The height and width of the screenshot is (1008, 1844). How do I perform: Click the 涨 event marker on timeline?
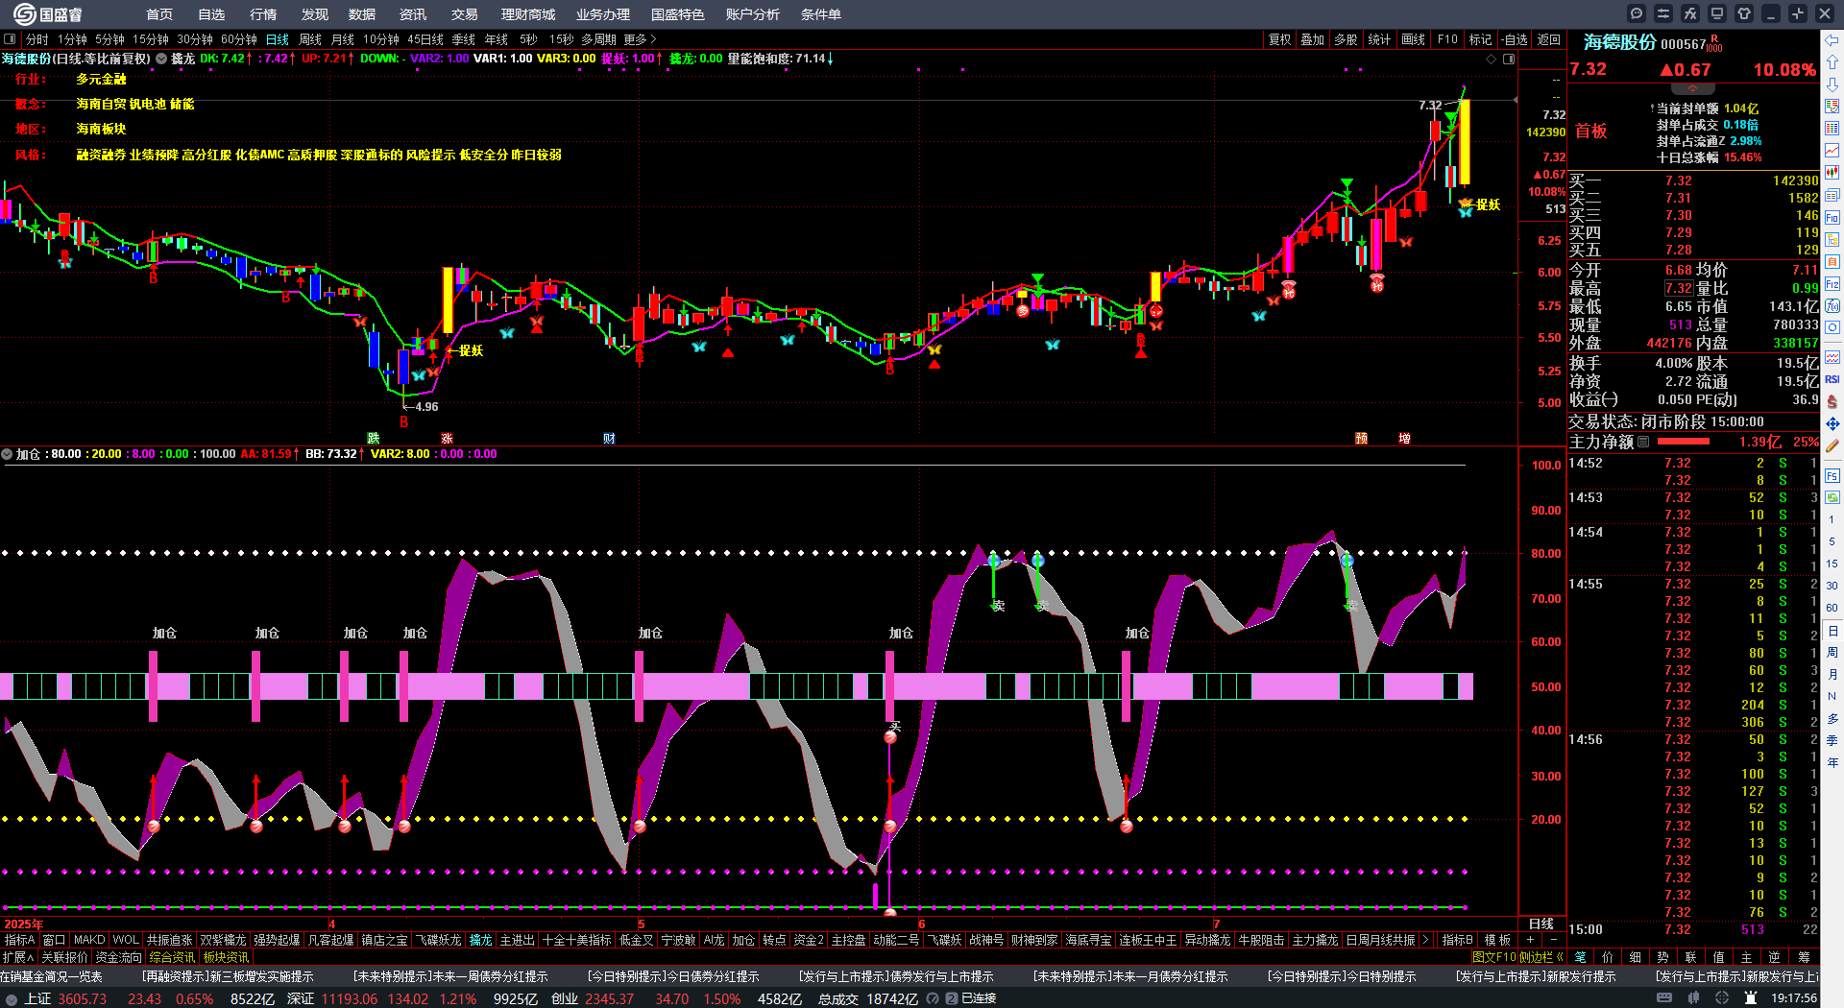click(x=447, y=438)
